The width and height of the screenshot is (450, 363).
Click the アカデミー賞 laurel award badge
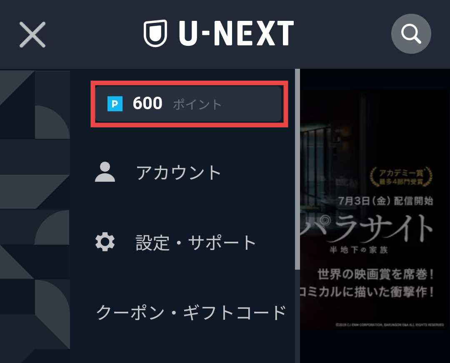401,177
